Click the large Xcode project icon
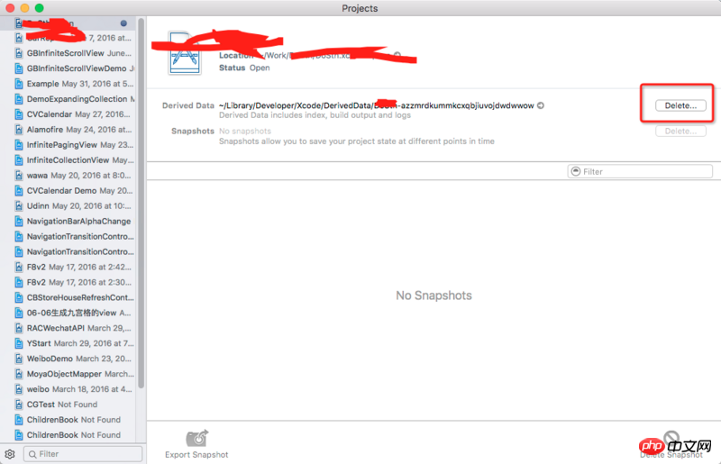The image size is (721, 464). [x=185, y=53]
